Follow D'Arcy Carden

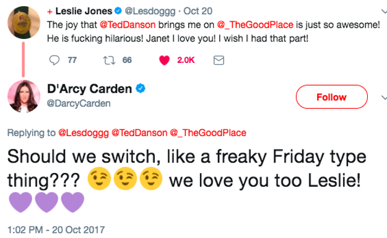pyautogui.click(x=332, y=97)
